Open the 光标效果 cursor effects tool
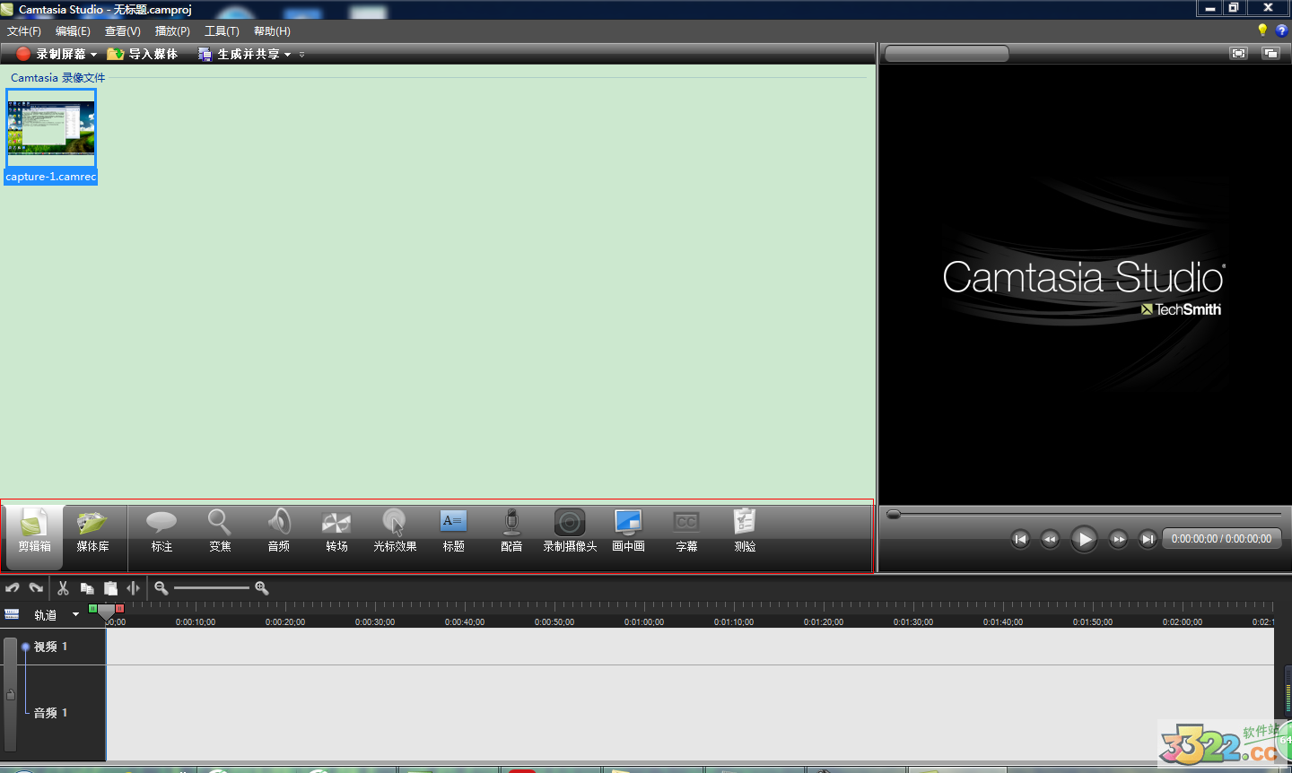The height and width of the screenshot is (773, 1292). 395,531
